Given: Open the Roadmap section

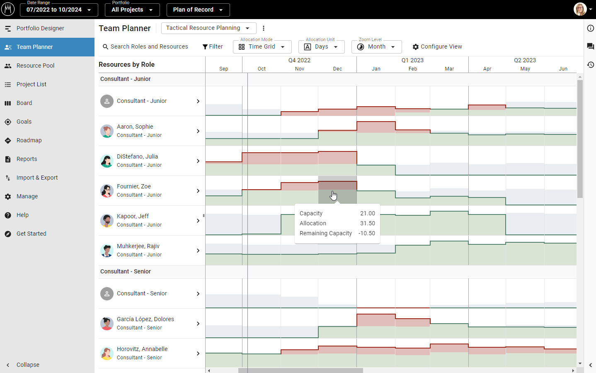Looking at the screenshot, I should 29,140.
